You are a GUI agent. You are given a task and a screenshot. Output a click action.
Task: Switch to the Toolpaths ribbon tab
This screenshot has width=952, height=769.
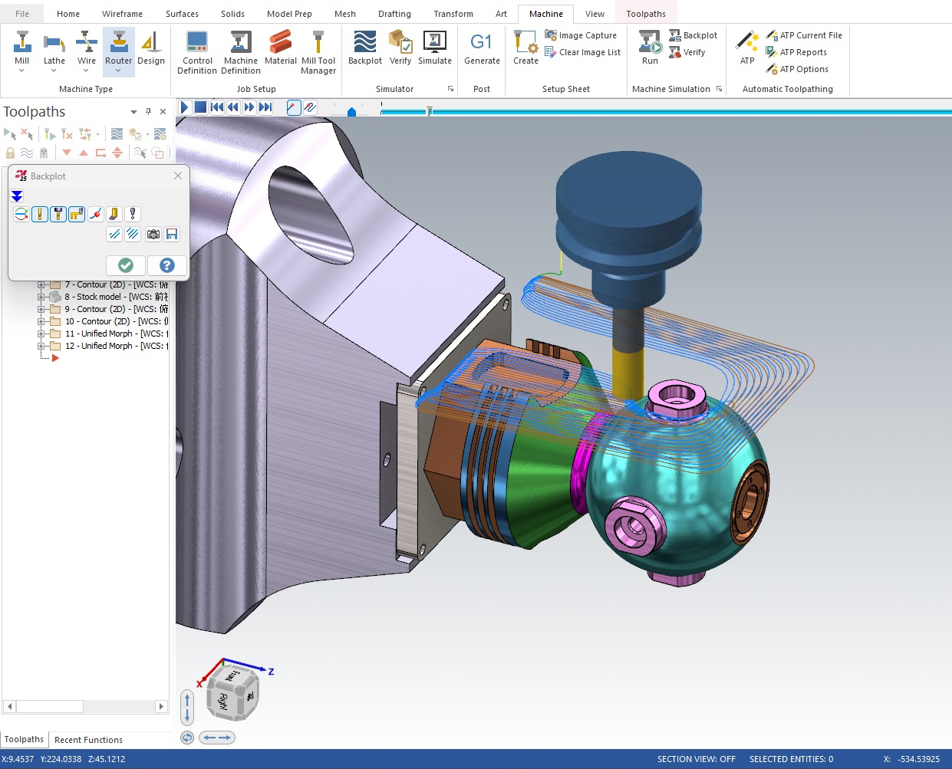coord(646,14)
